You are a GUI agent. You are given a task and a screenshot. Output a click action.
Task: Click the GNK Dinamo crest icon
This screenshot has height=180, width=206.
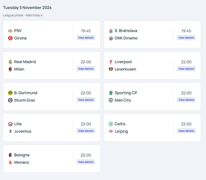click(x=111, y=38)
